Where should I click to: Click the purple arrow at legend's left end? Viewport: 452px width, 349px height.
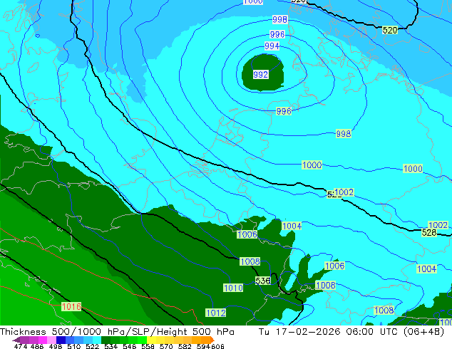tap(16, 340)
